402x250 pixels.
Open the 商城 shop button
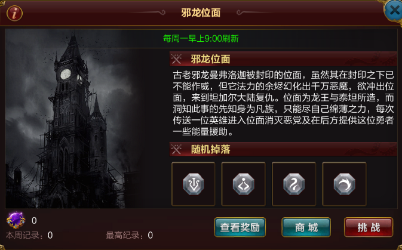[x=306, y=227]
